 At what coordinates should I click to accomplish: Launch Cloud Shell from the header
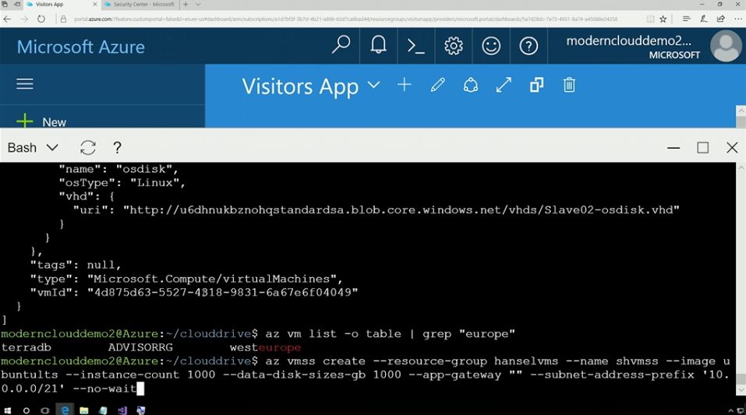coord(415,46)
